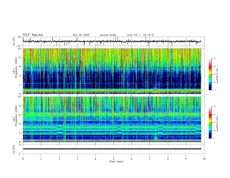Click time axis tick label '8'
The width and height of the screenshot is (230, 178).
(168, 159)
